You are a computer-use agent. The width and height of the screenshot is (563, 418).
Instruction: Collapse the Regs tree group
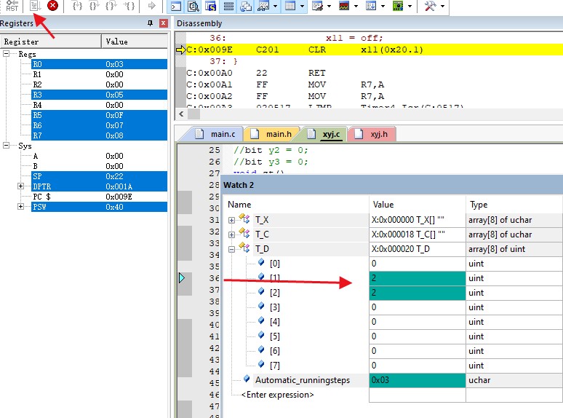6,54
